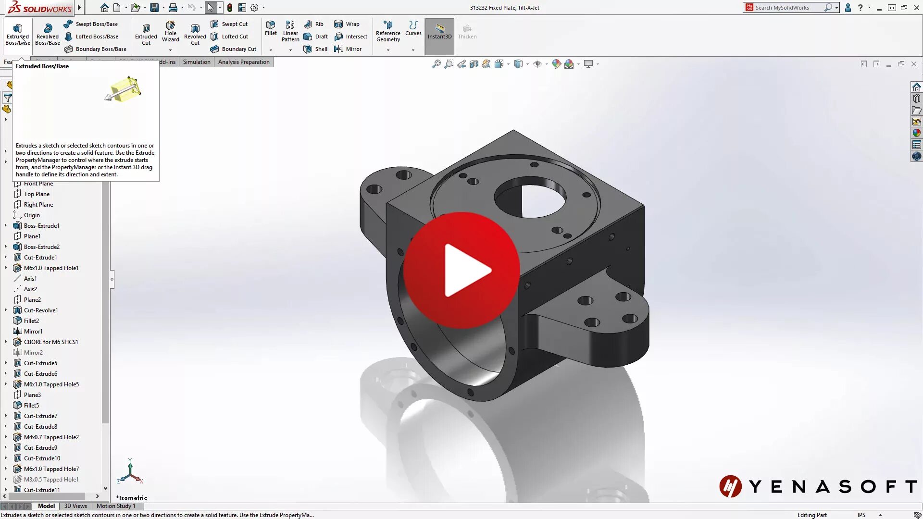The height and width of the screenshot is (519, 923).
Task: Select the Rib feature tool
Action: click(314, 24)
